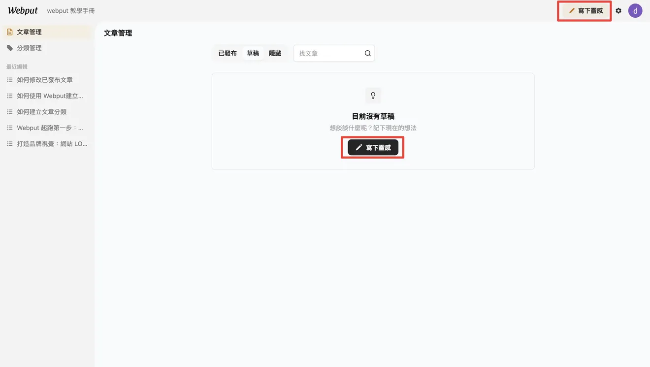Click the tag icon beside 分類管理

(10, 48)
